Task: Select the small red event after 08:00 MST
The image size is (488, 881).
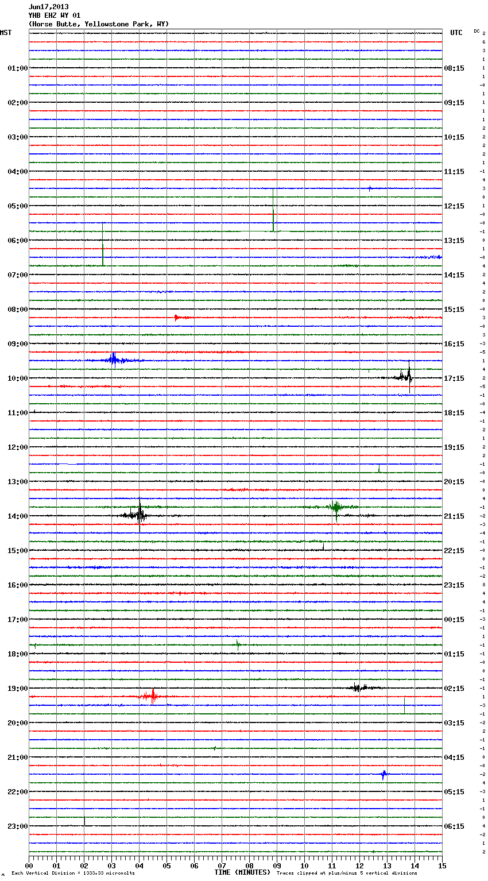Action: [176, 317]
